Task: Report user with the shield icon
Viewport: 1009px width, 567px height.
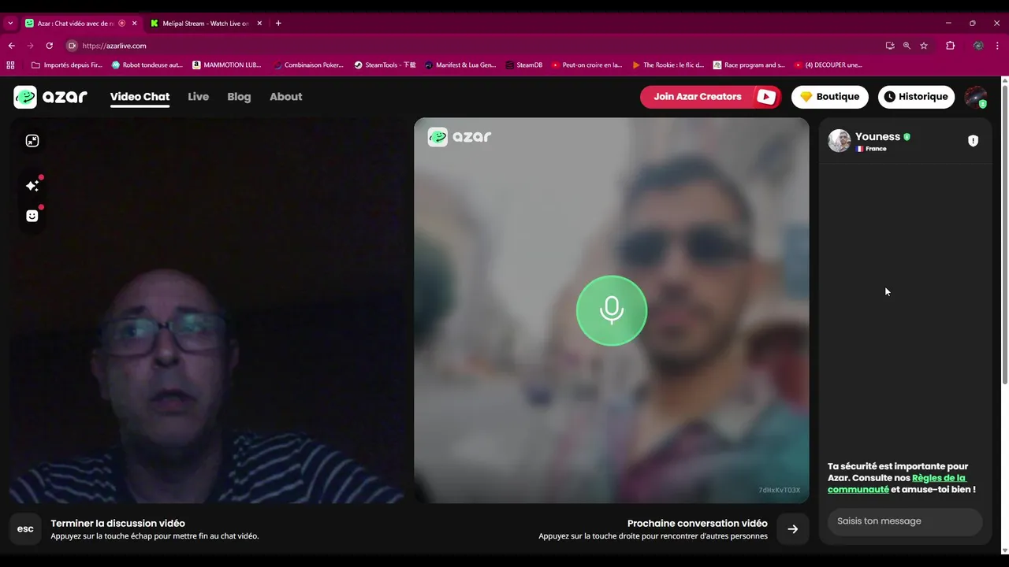Action: click(973, 141)
